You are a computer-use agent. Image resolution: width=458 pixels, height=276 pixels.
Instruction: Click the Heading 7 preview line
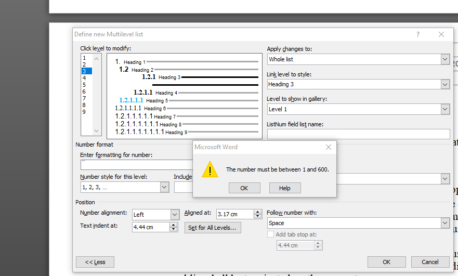tap(187, 116)
